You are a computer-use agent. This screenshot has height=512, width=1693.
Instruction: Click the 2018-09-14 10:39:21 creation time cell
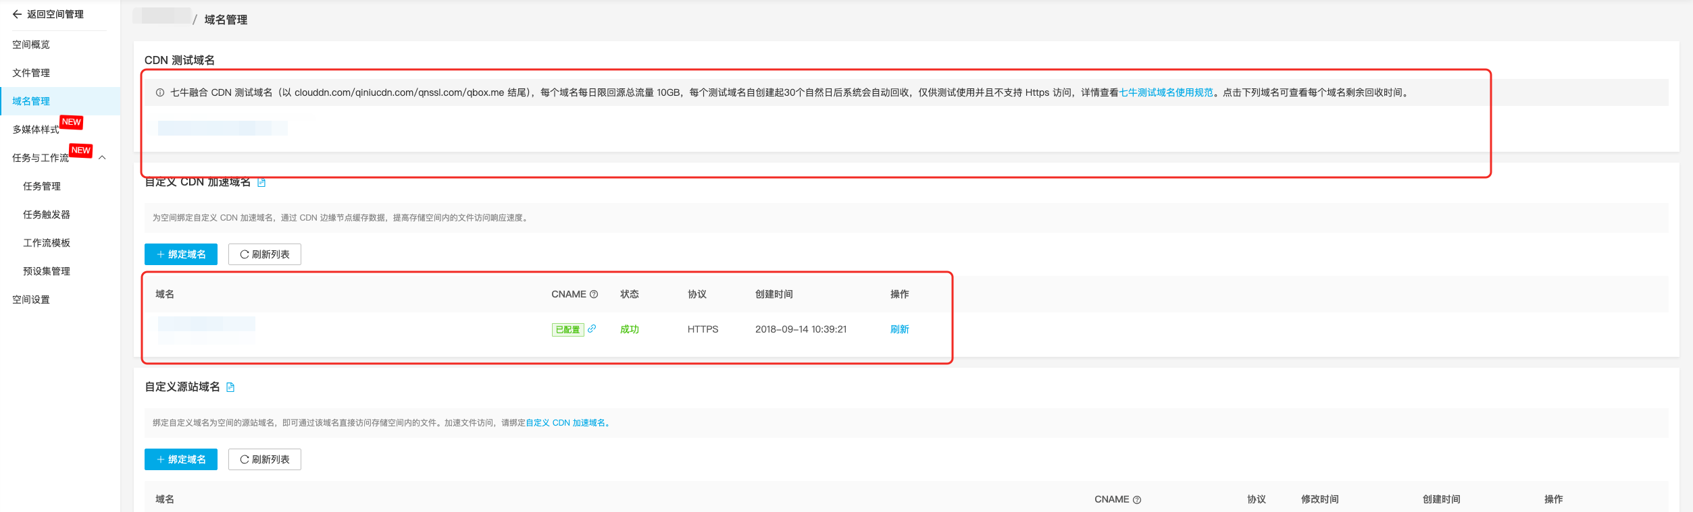tap(801, 329)
